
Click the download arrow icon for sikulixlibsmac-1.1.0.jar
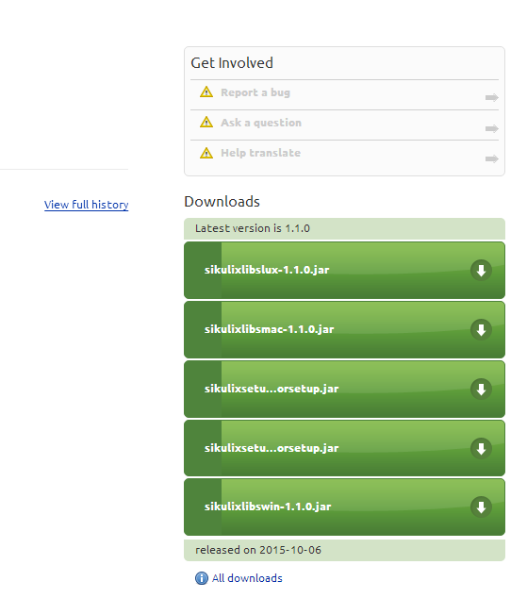tap(481, 330)
